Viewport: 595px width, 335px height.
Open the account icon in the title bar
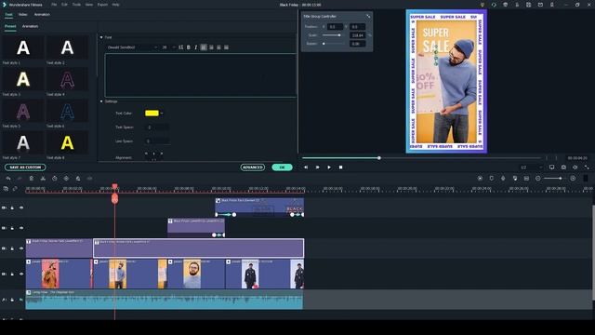[x=517, y=5]
